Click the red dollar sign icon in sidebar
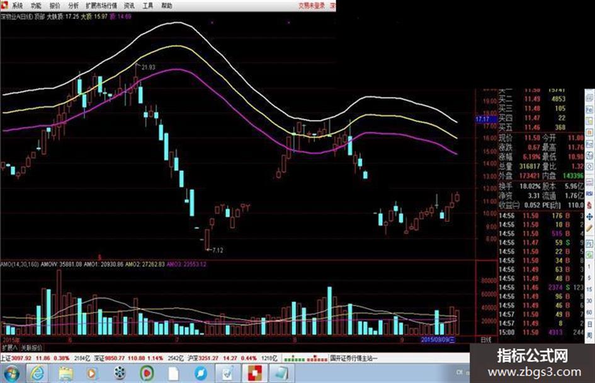 coord(590,205)
